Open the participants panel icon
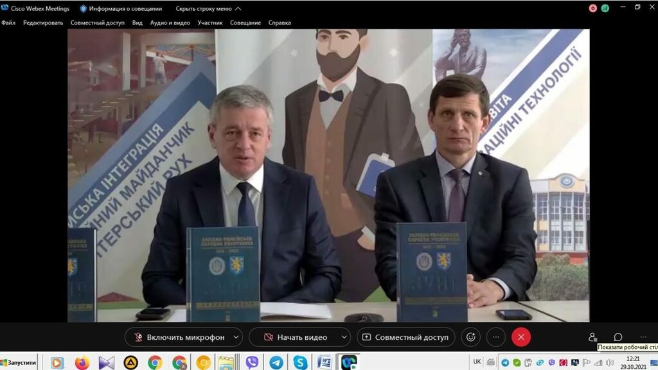This screenshot has width=658, height=370. (592, 337)
